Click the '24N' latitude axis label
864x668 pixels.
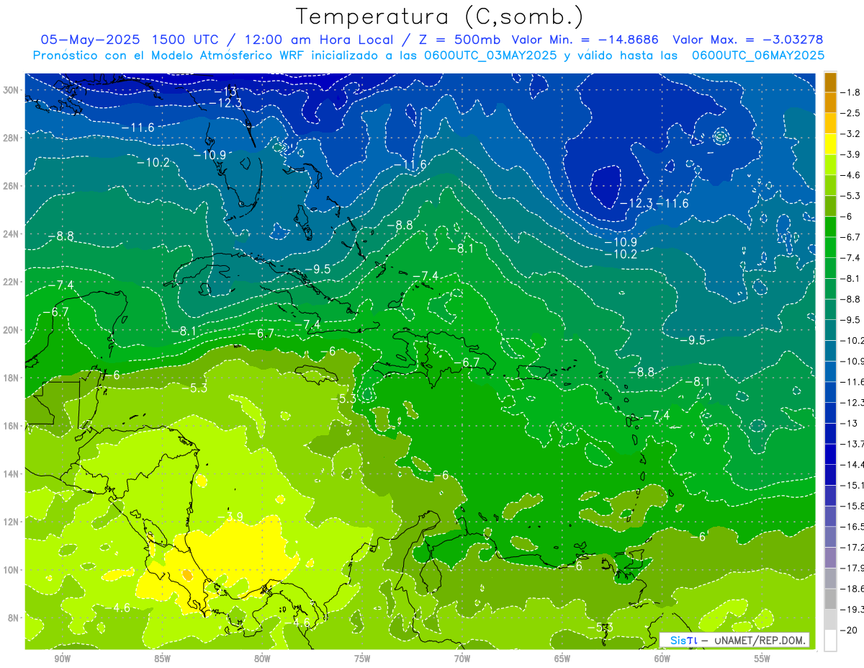12,234
